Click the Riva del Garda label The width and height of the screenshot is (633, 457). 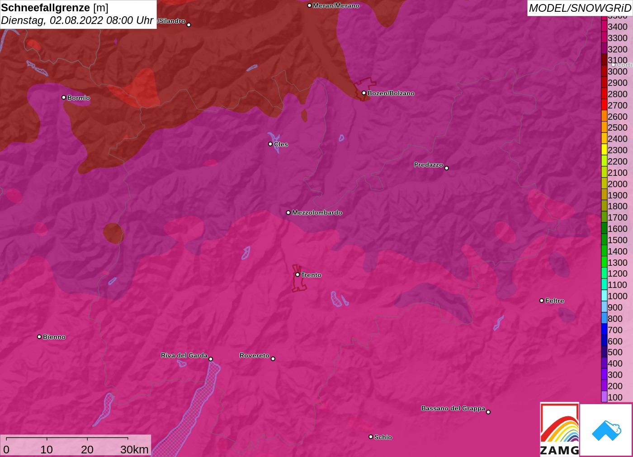[x=184, y=355]
